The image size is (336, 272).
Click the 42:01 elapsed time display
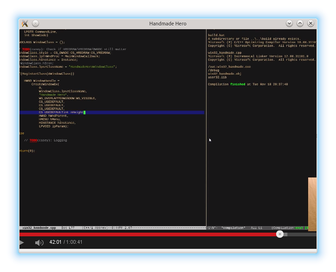(55, 242)
